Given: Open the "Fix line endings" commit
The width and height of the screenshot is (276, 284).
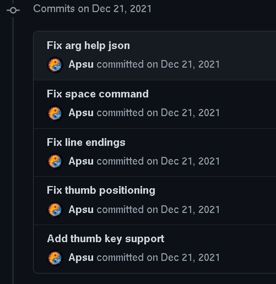Looking at the screenshot, I should (x=86, y=143).
